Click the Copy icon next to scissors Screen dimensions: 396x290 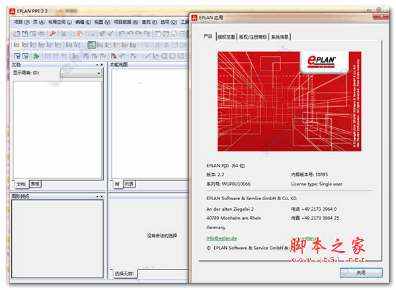click(x=72, y=34)
